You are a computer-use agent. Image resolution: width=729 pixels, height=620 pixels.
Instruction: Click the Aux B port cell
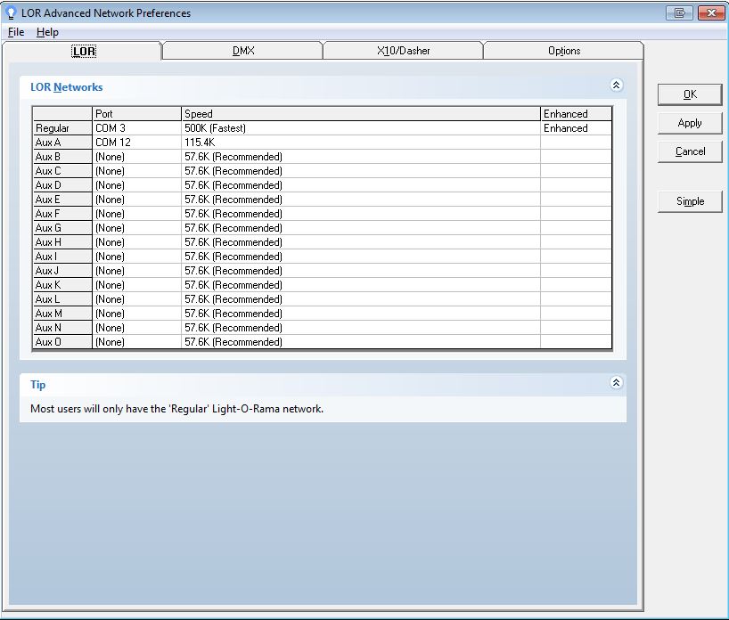click(x=136, y=157)
